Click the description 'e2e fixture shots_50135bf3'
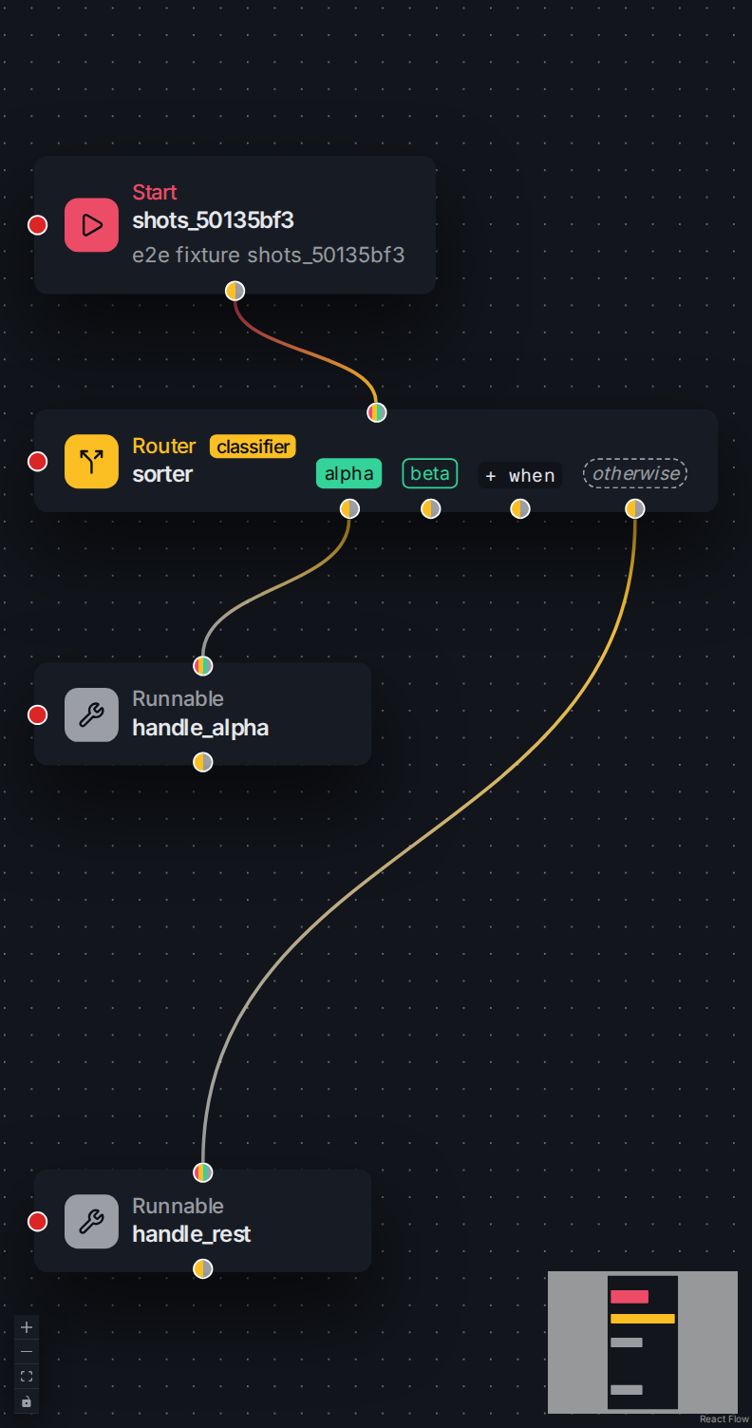The height and width of the screenshot is (1428, 752). 269,255
